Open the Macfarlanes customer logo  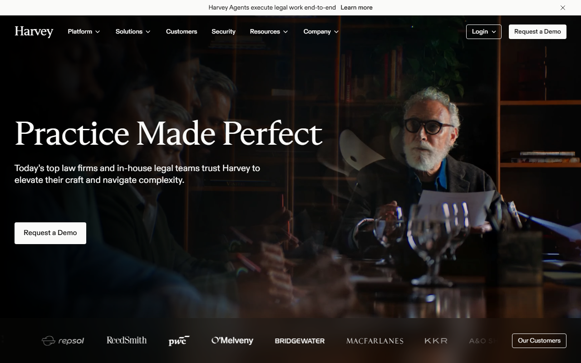[x=375, y=341]
